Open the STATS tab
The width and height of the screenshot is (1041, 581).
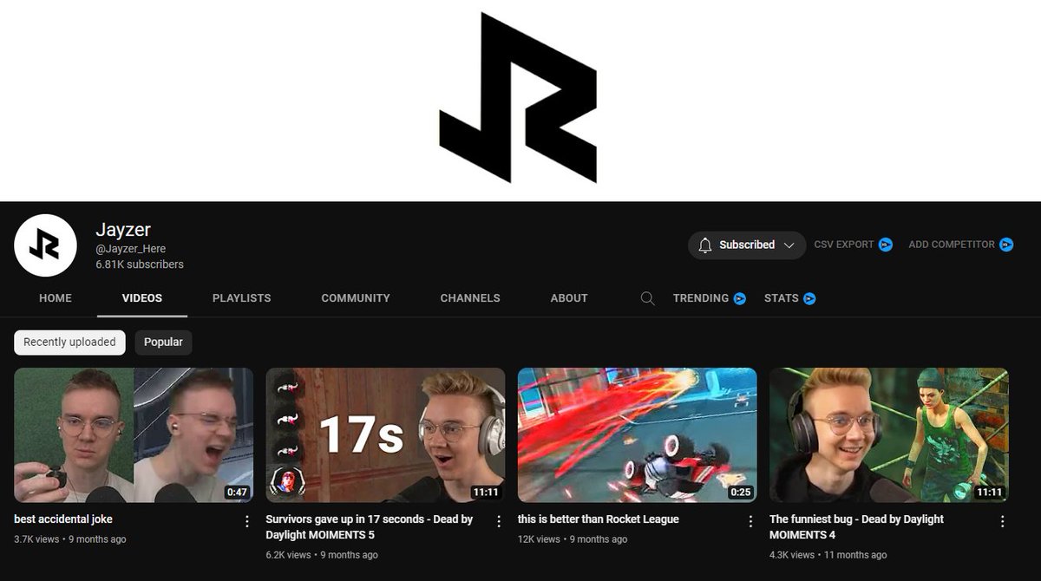782,298
